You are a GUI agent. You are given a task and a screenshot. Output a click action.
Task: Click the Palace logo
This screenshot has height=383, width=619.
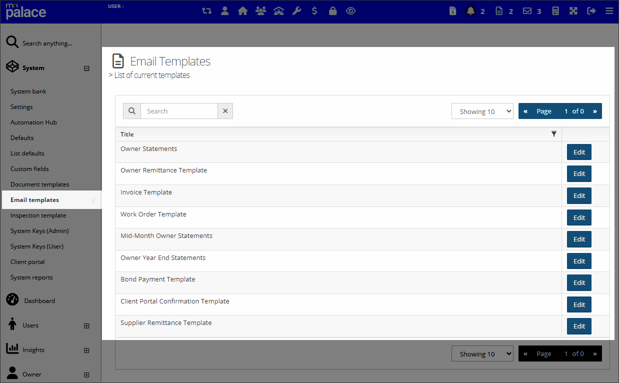pos(26,10)
